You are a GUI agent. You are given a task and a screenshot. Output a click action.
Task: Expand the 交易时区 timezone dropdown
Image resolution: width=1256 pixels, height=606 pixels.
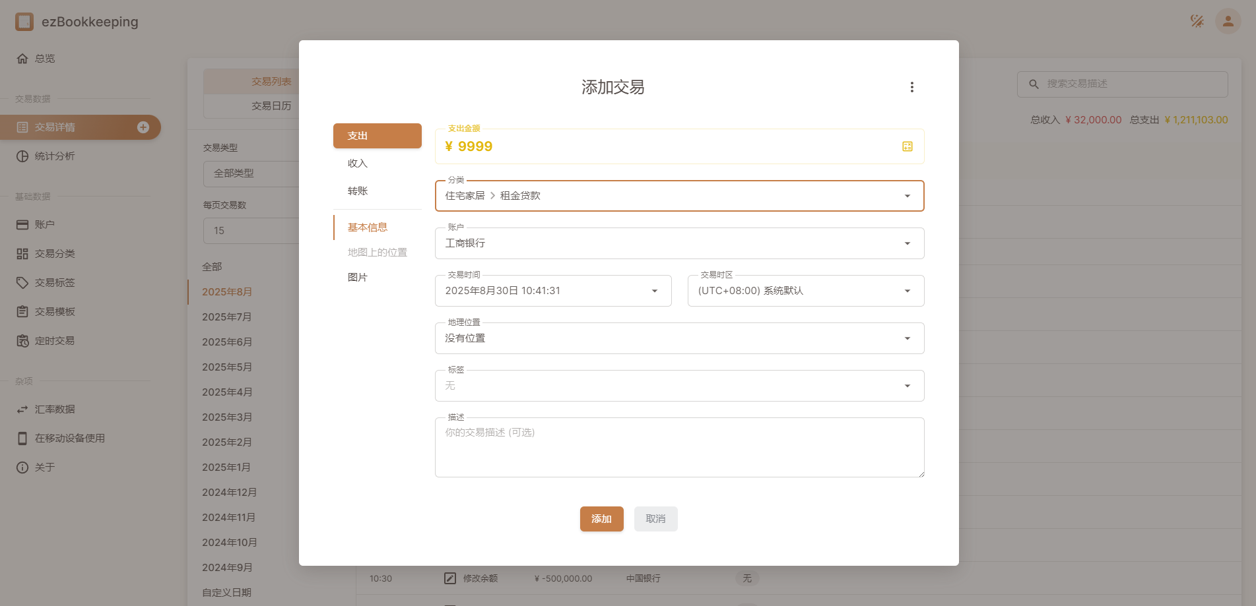805,291
